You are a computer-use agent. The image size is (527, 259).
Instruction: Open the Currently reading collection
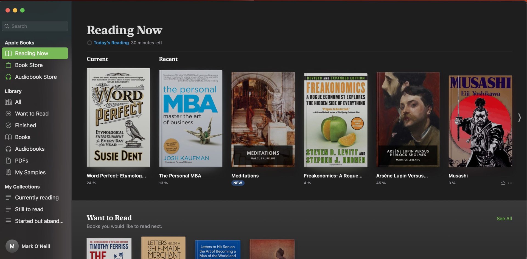point(37,198)
